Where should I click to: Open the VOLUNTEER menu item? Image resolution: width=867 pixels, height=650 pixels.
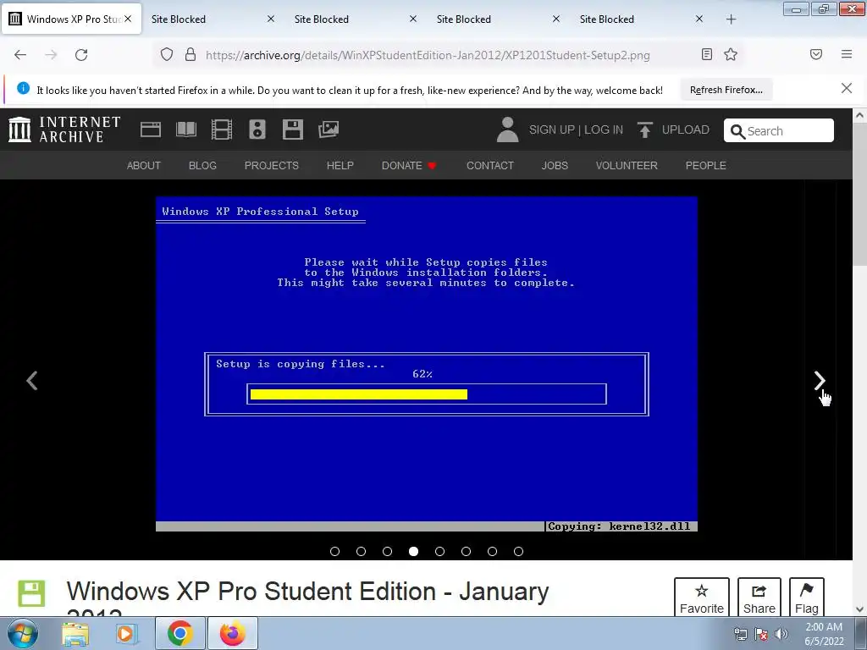(627, 165)
